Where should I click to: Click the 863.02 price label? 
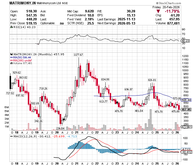(x=23, y=78)
